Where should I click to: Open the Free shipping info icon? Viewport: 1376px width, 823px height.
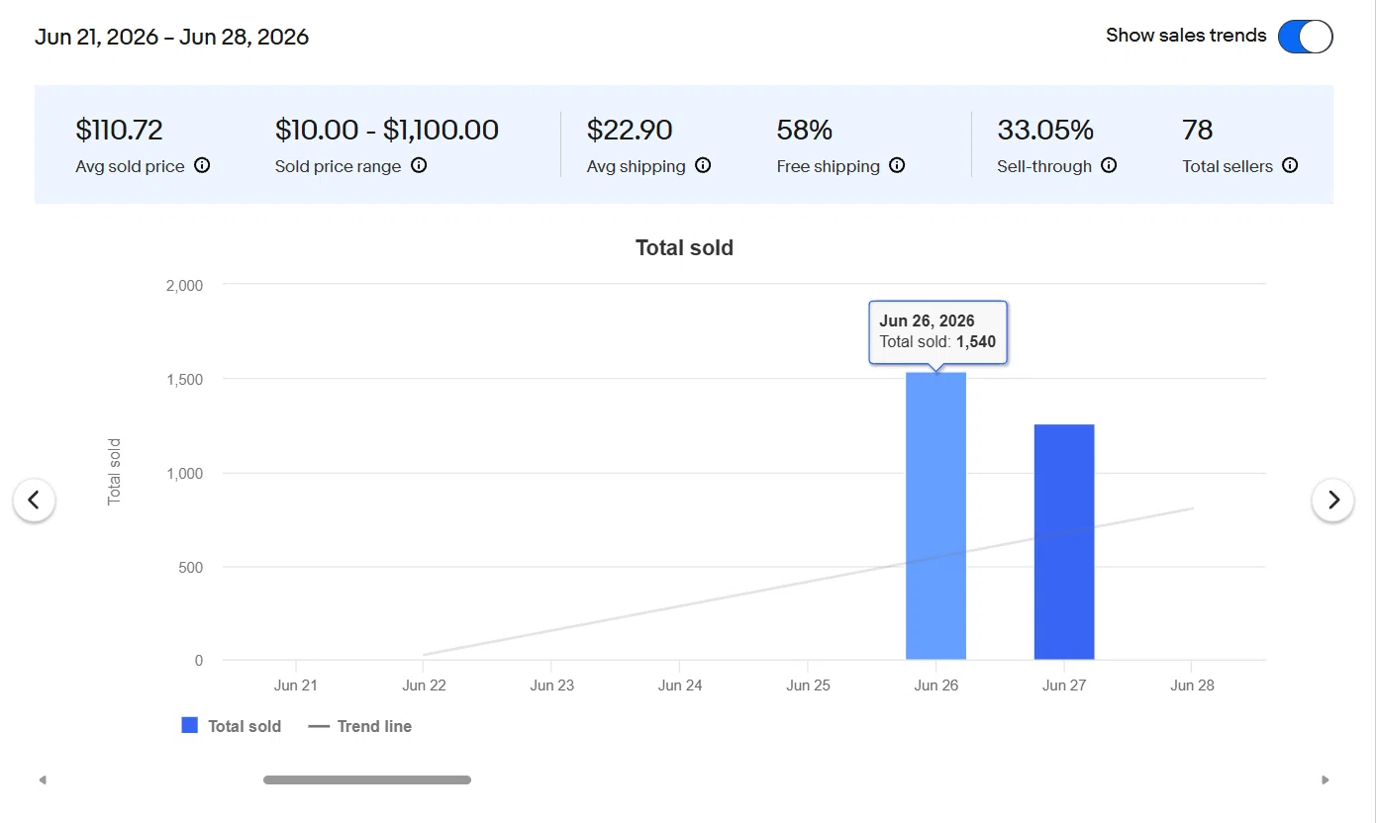coord(897,166)
